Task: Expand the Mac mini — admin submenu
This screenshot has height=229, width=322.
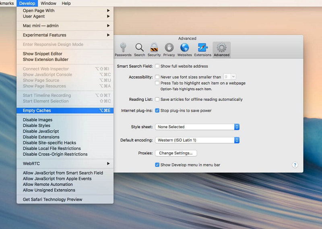Action: click(65, 26)
